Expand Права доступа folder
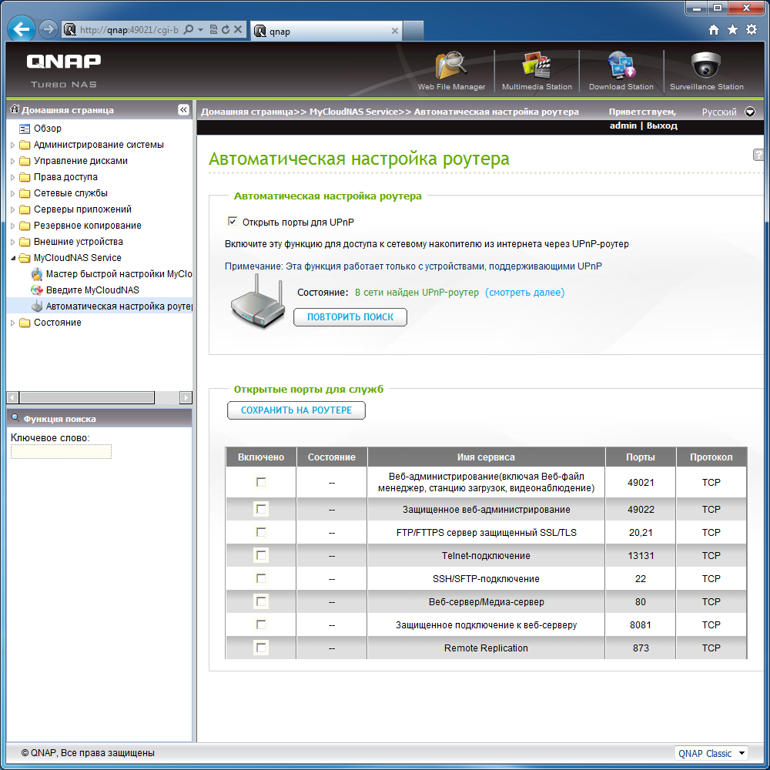Viewport: 770px width, 770px height. coord(13,177)
